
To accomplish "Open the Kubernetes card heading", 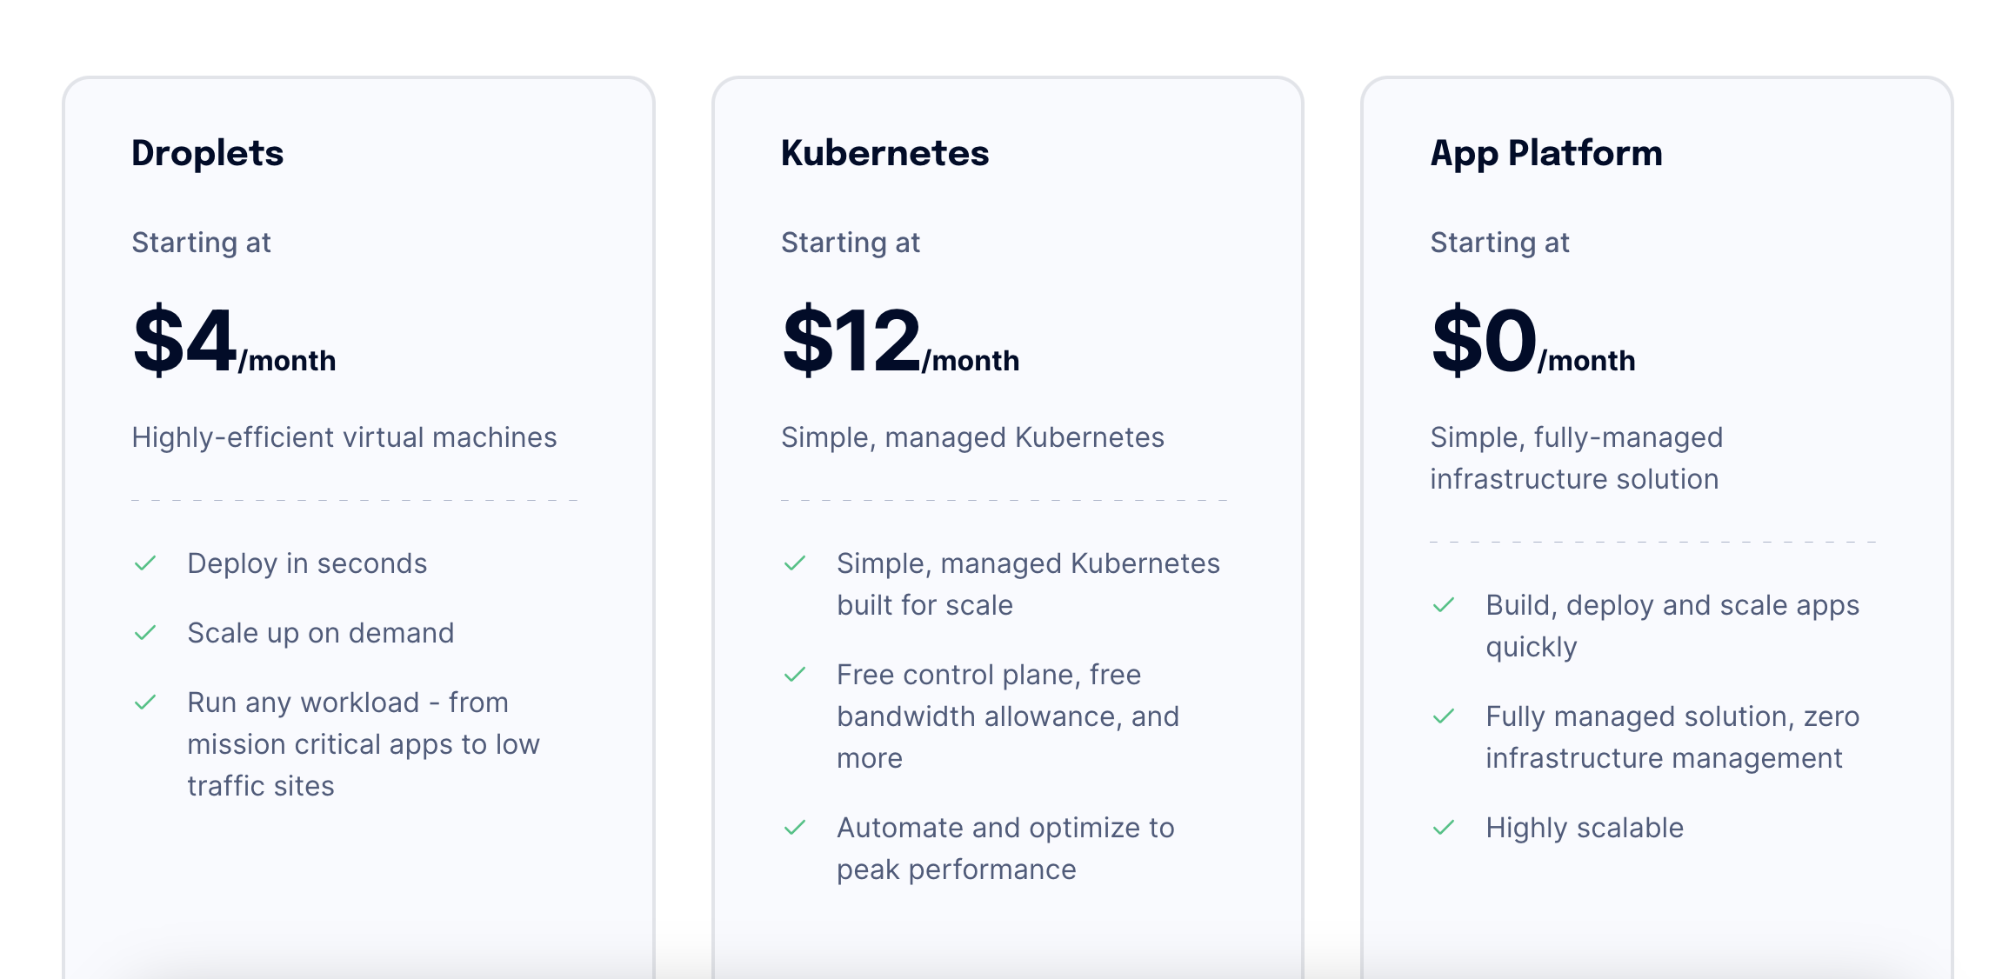I will (x=884, y=153).
